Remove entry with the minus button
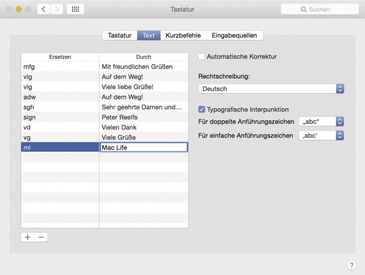The image size is (365, 275). tap(41, 237)
